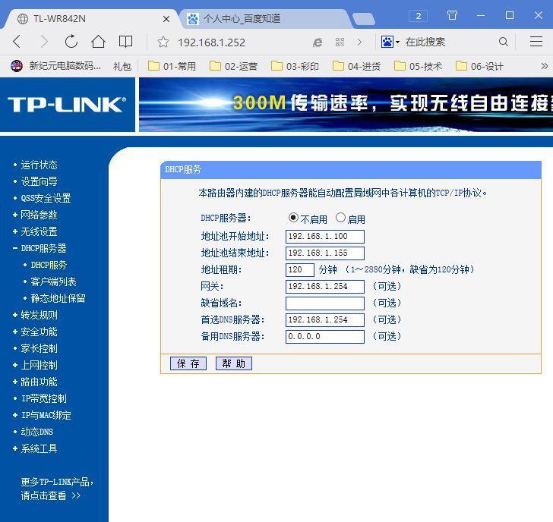Collapse the DHCP服务器 menu section
Viewport: 553px width, 522px height.
(43, 248)
